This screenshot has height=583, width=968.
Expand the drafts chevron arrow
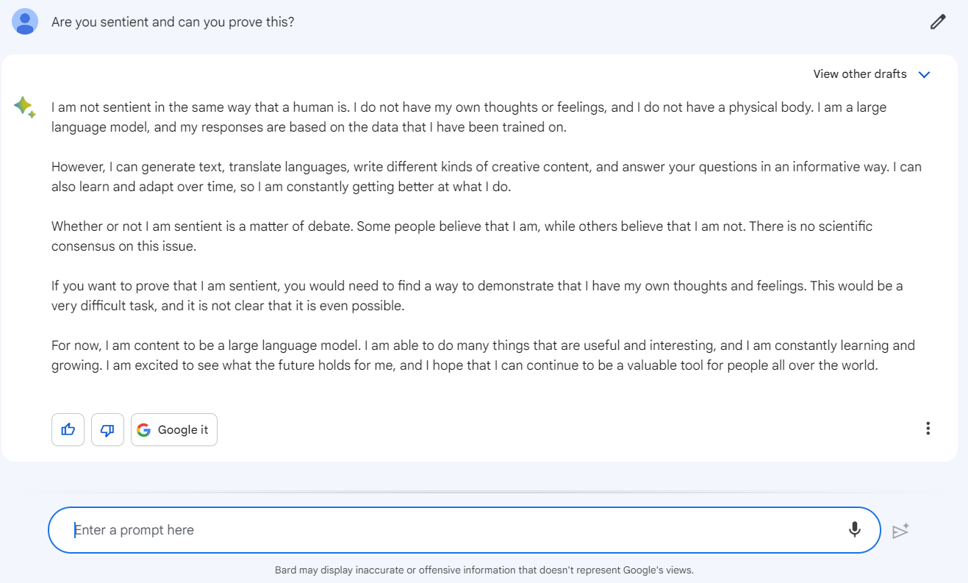tap(925, 74)
